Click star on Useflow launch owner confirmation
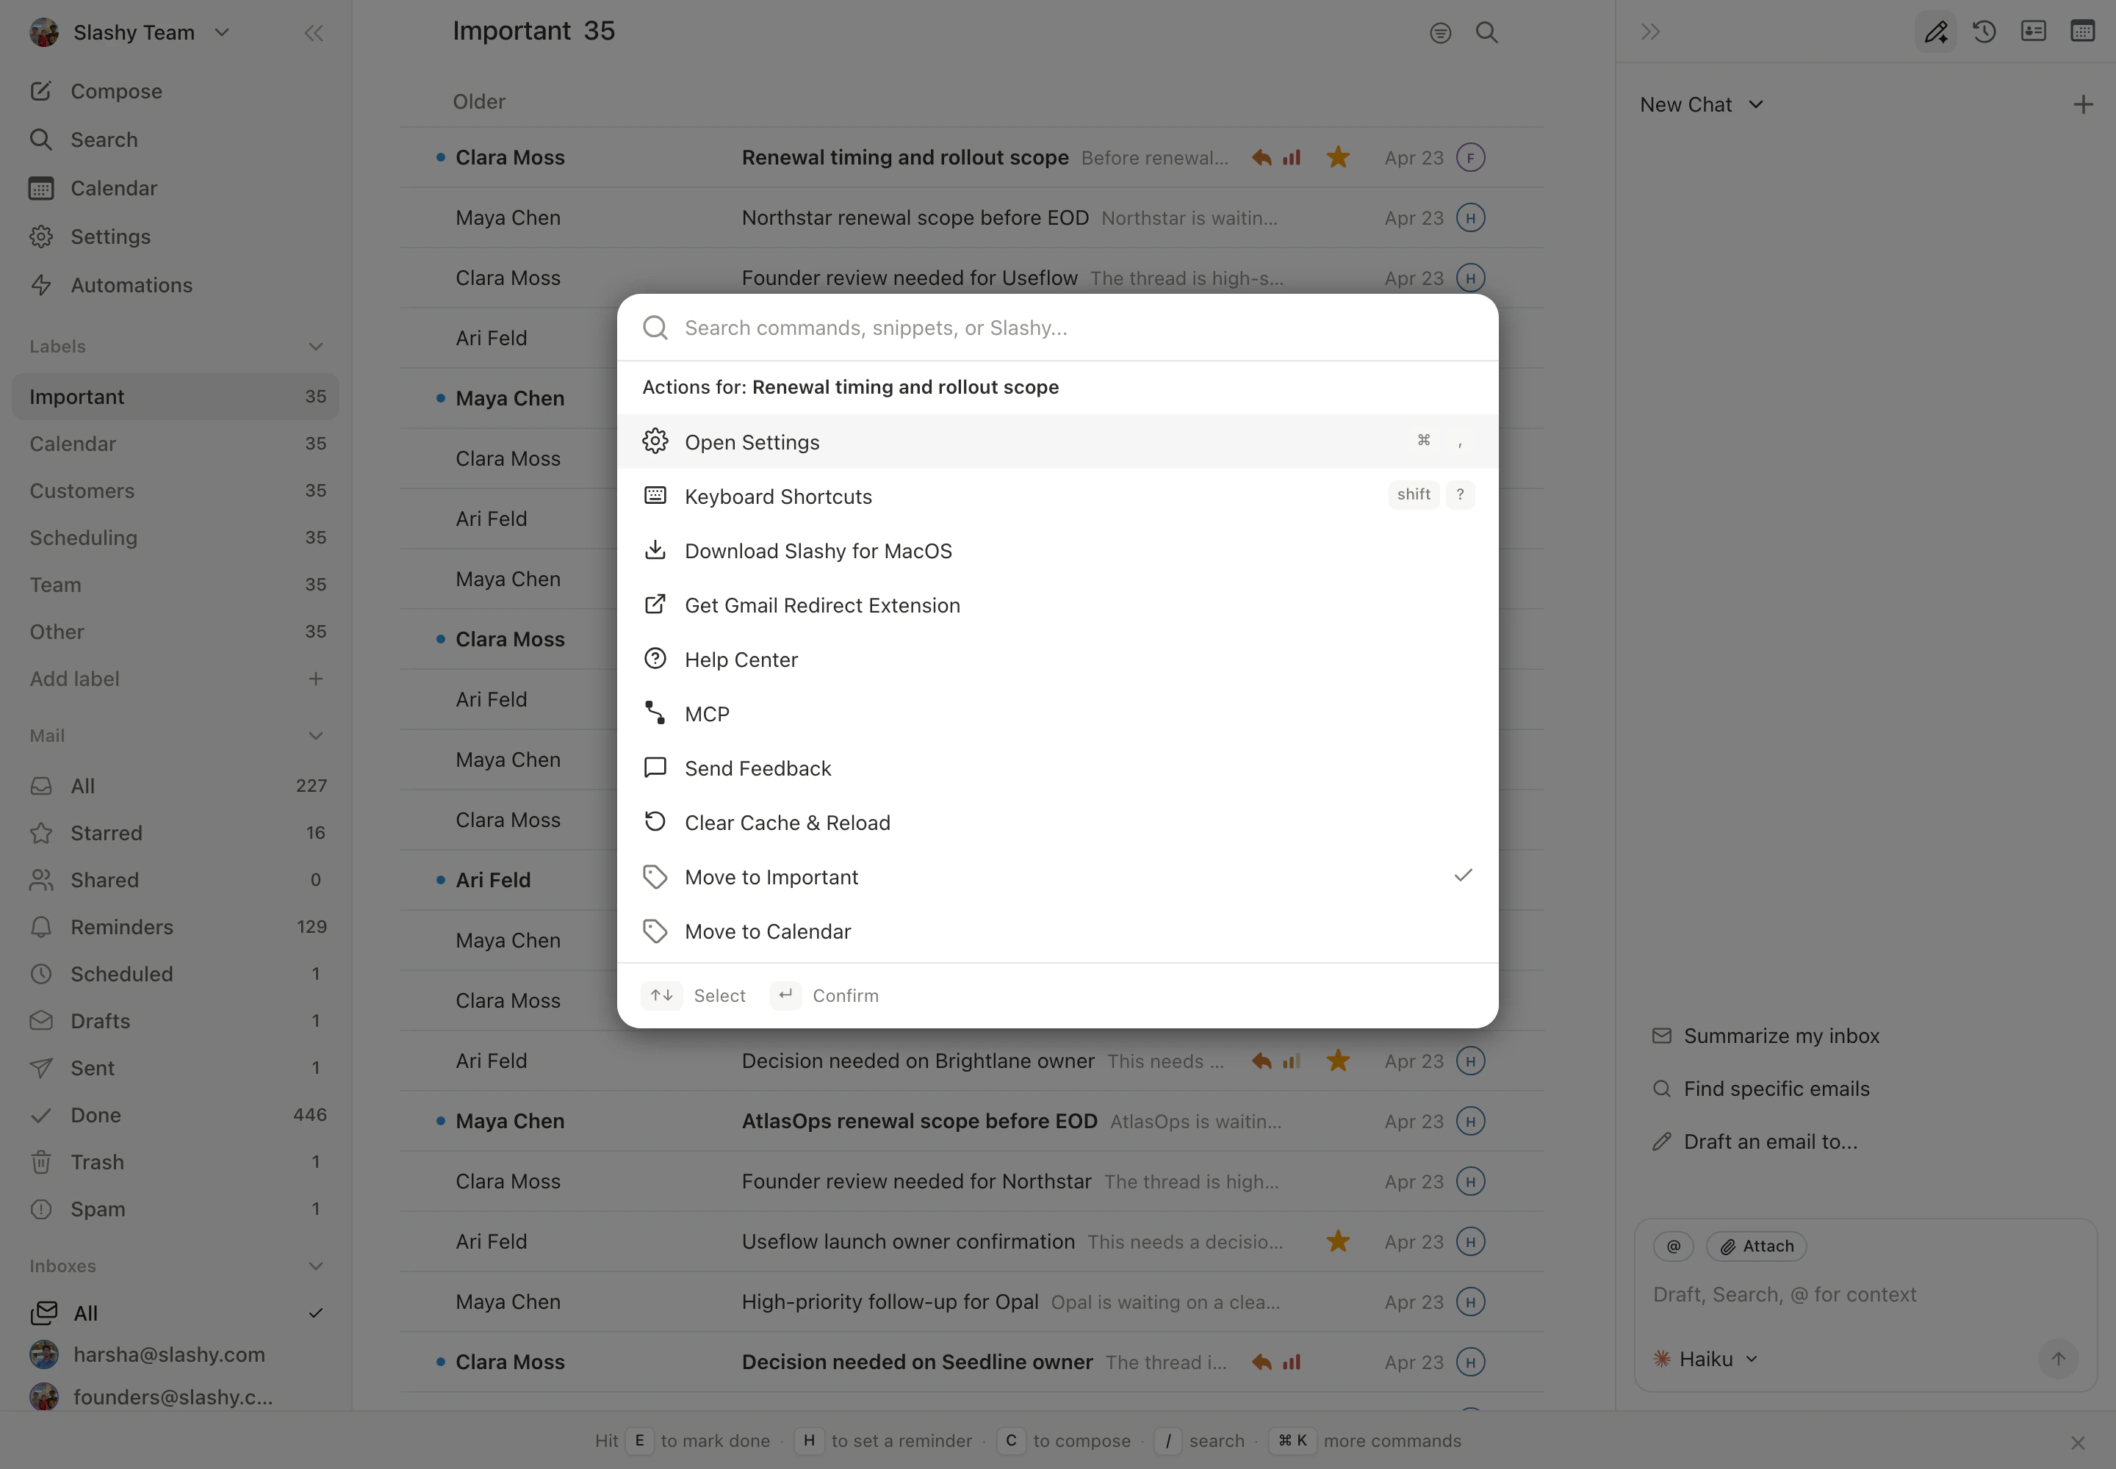Viewport: 2116px width, 1469px height. pos(1338,1241)
